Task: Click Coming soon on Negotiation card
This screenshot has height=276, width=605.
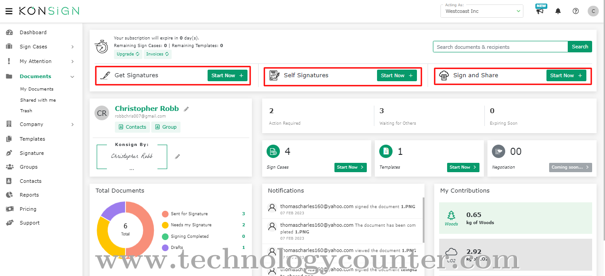Action: (x=570, y=167)
